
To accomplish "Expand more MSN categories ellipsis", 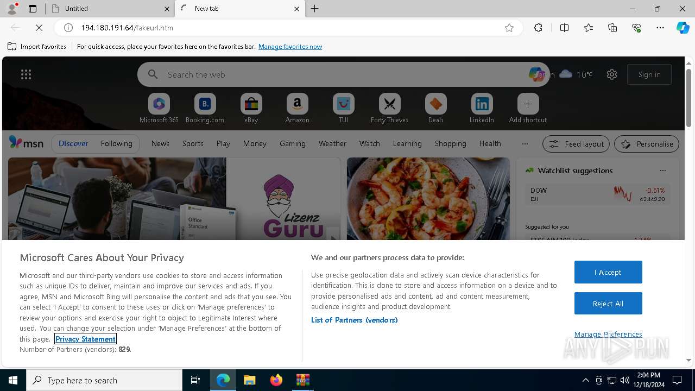I will (525, 143).
